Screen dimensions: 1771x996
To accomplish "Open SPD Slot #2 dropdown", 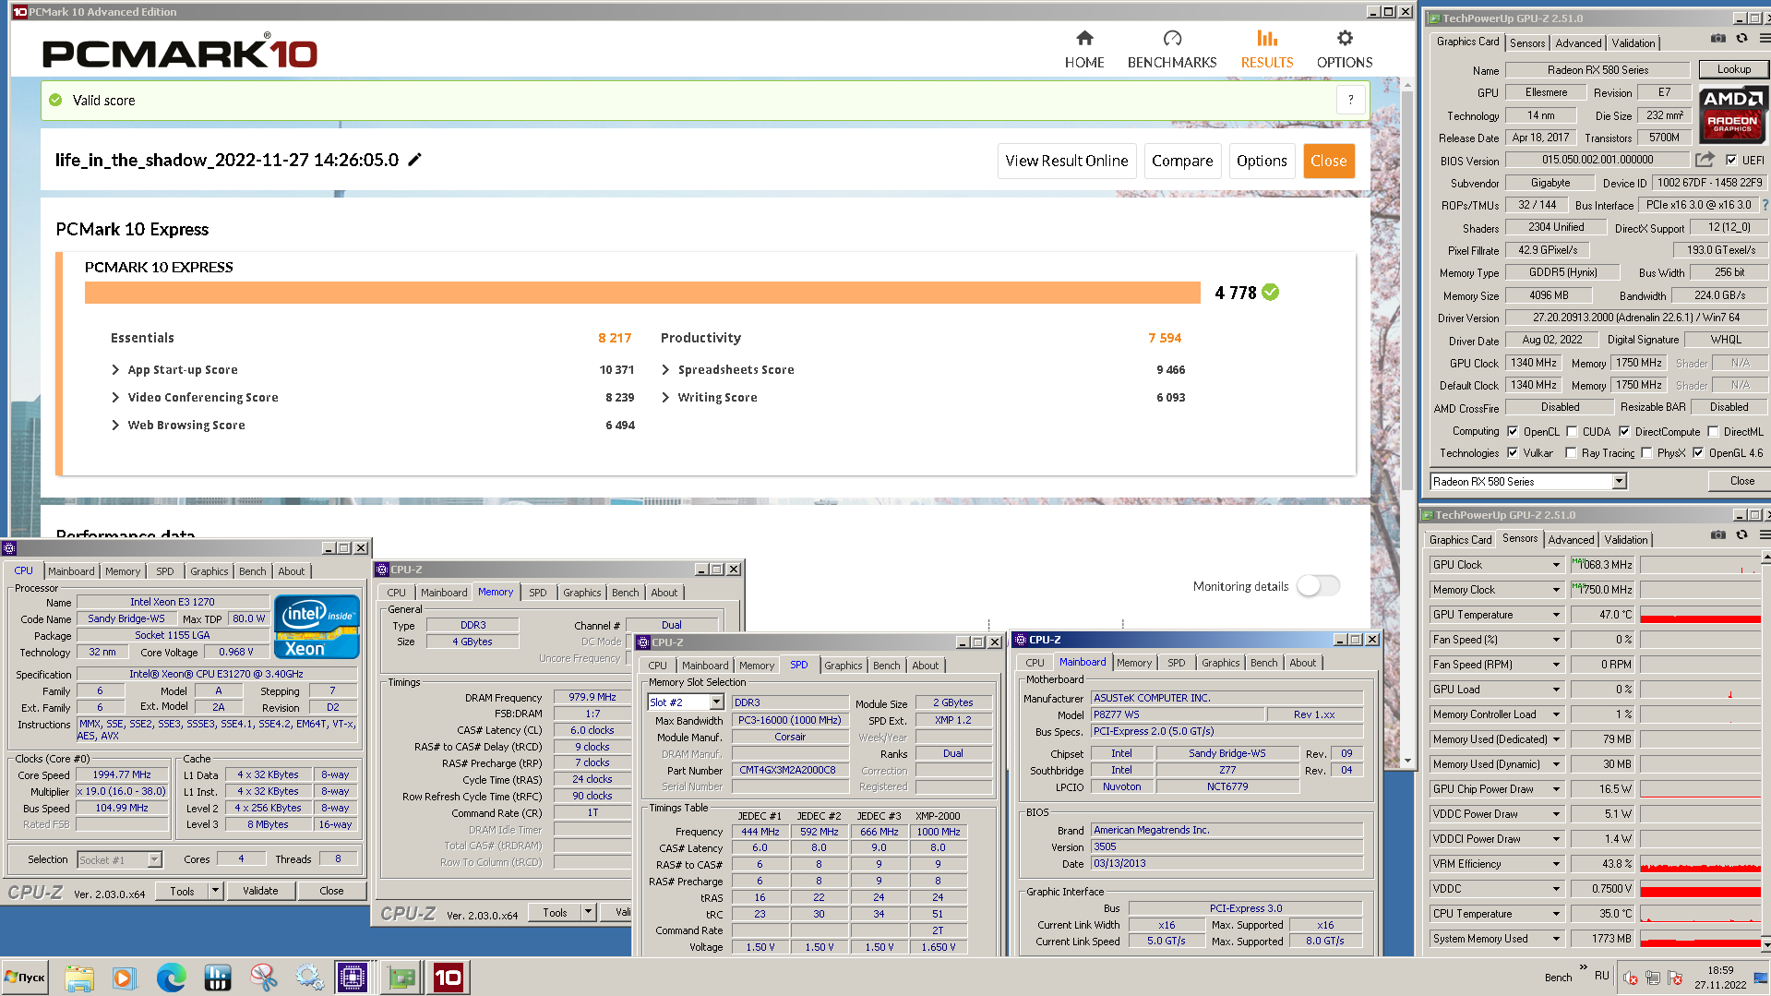I will coord(716,702).
